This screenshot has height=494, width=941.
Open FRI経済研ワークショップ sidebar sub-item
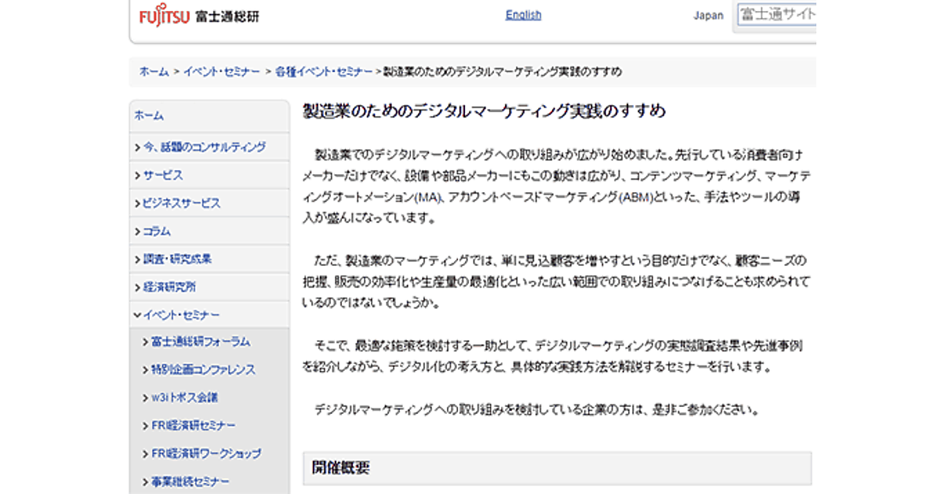point(206,453)
